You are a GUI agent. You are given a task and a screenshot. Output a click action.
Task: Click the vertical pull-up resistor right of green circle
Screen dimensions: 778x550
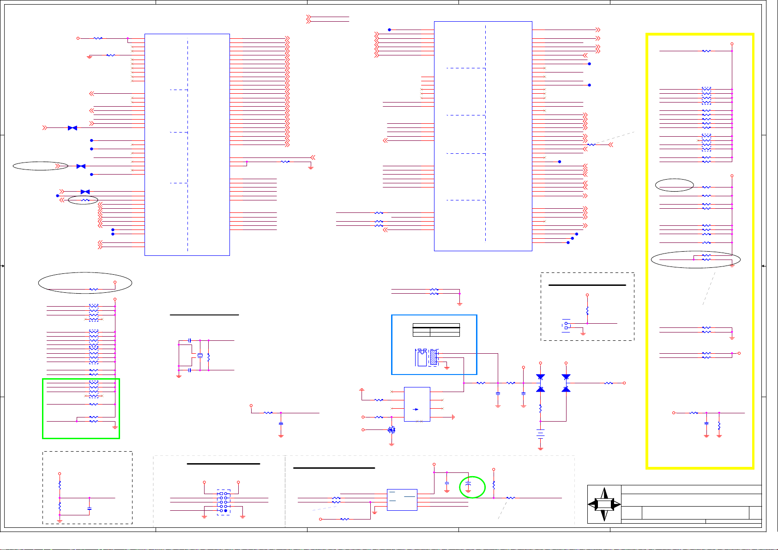click(x=494, y=485)
